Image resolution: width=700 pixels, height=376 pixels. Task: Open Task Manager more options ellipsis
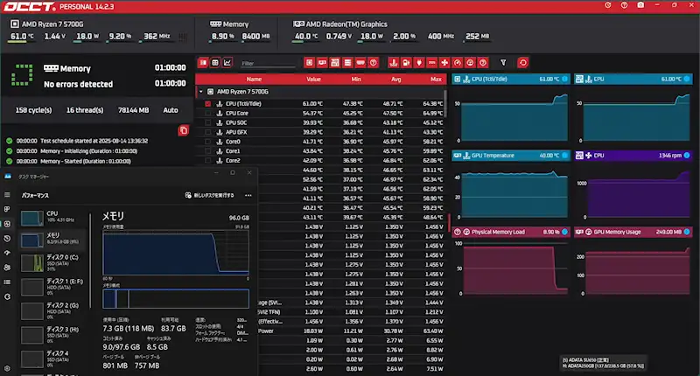248,195
